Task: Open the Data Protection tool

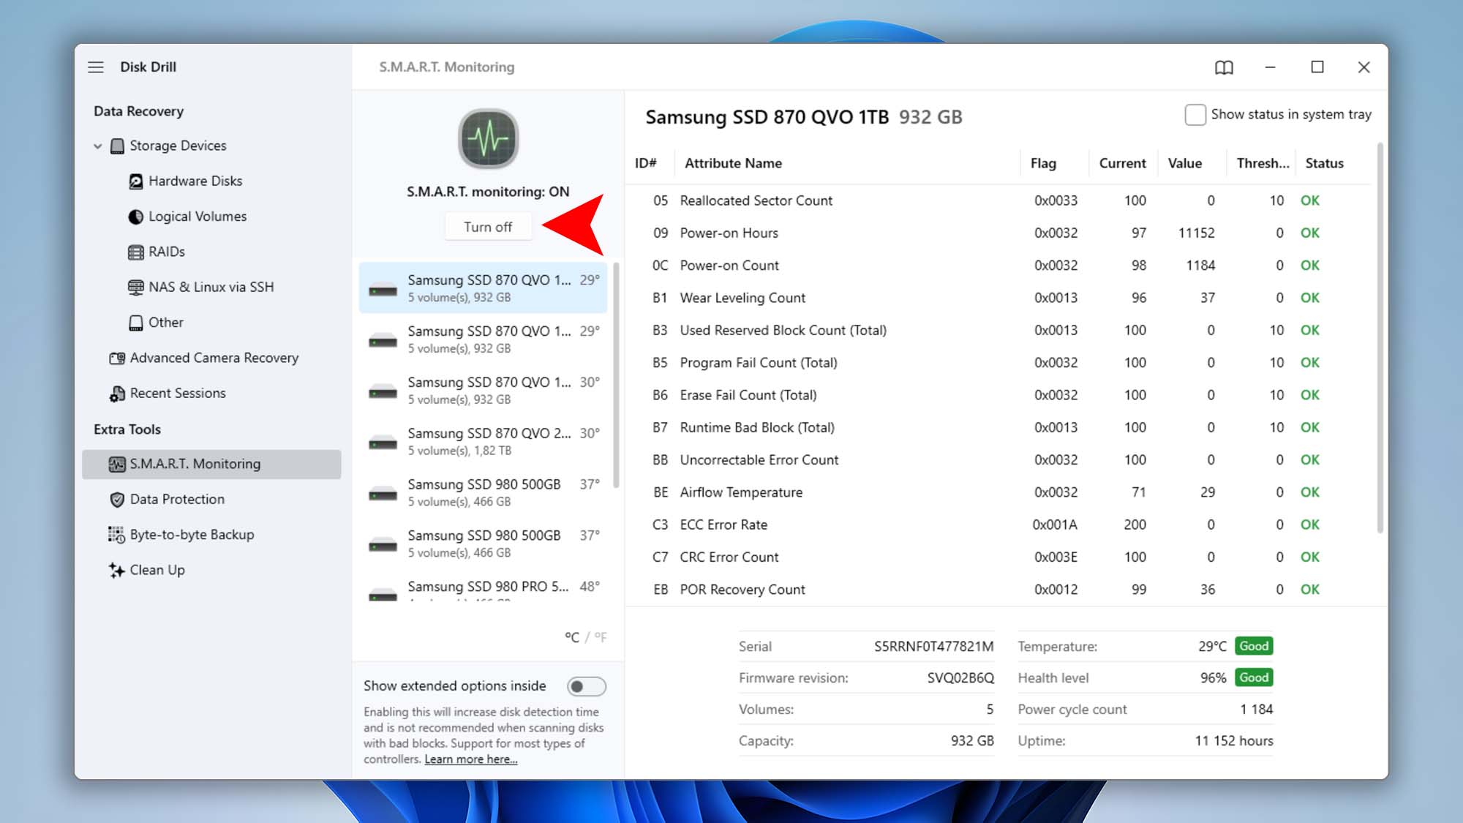Action: pos(177,499)
